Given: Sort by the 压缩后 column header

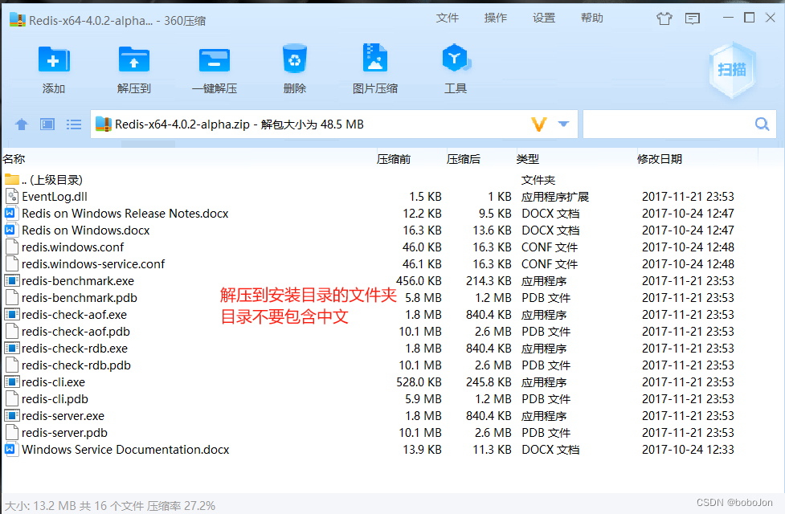Looking at the screenshot, I should [x=464, y=159].
